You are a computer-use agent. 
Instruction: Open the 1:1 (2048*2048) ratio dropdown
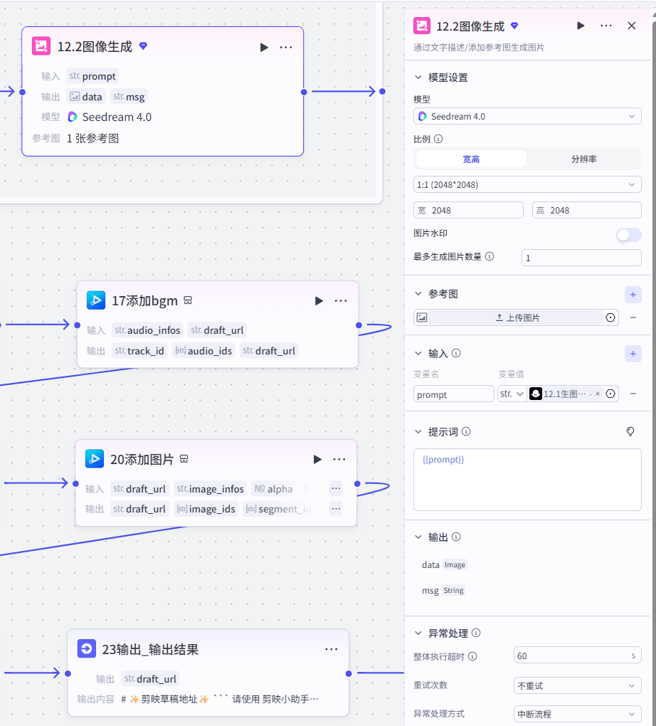[x=527, y=185]
